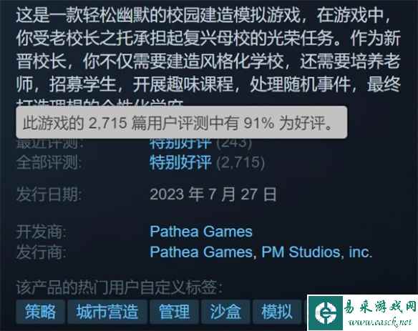Click the 该产品的热门用户自定义标签 heading
The image size is (418, 331).
[x=120, y=287]
